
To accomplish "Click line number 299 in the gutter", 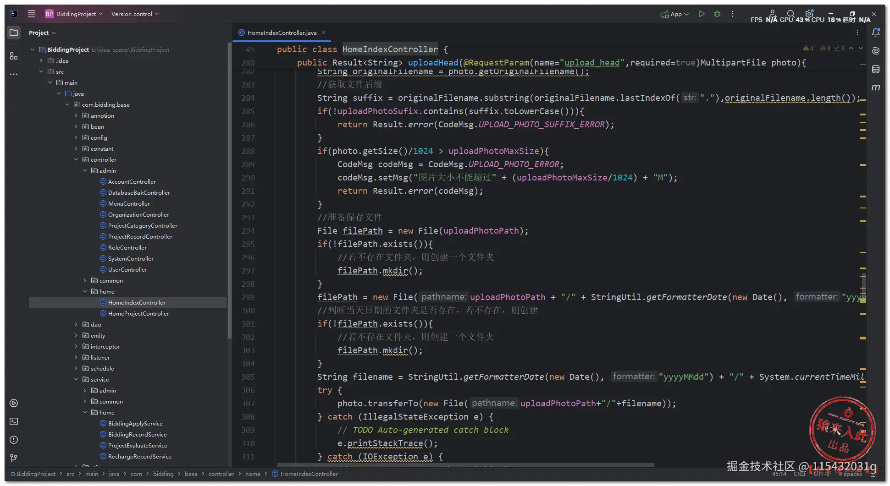I will (x=248, y=297).
